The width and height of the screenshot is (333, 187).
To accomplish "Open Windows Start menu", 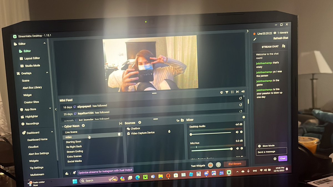I will click(x=75, y=181).
